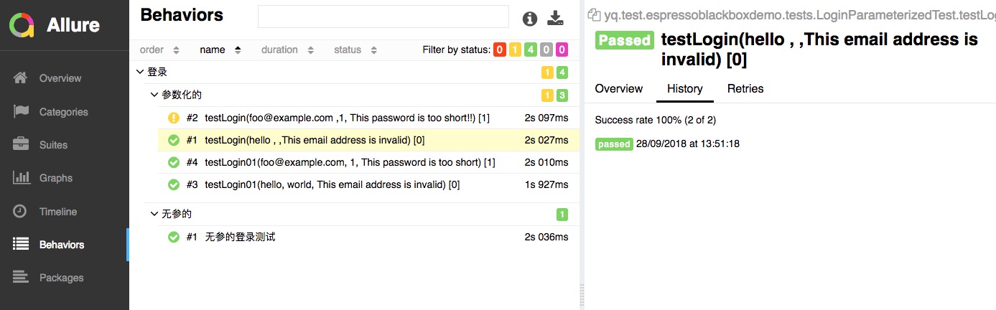The height and width of the screenshot is (310, 996).
Task: Toggle the yellow broken status filter
Action: (515, 50)
